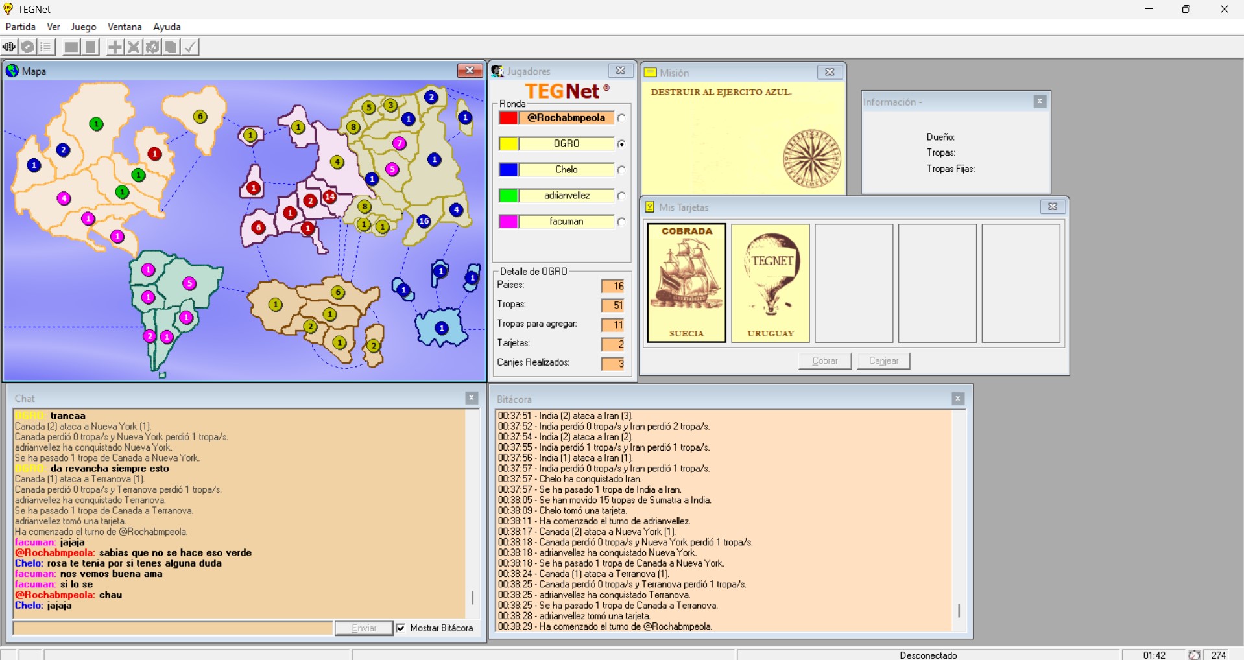The image size is (1244, 660).
Task: Close the Misión panel
Action: pyautogui.click(x=830, y=72)
